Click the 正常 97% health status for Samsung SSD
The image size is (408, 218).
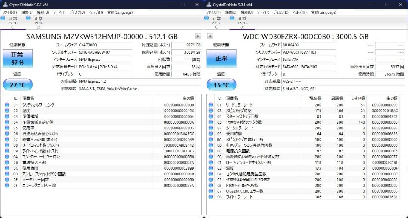[x=17, y=59]
